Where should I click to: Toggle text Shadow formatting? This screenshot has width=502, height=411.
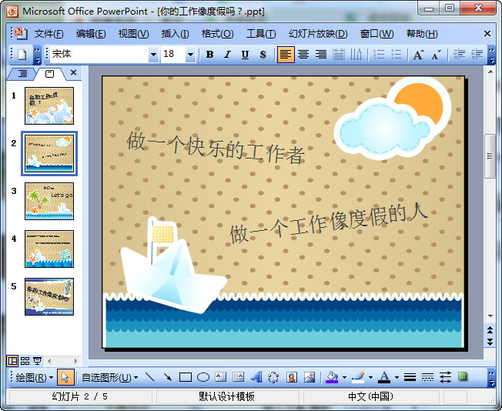pos(263,55)
